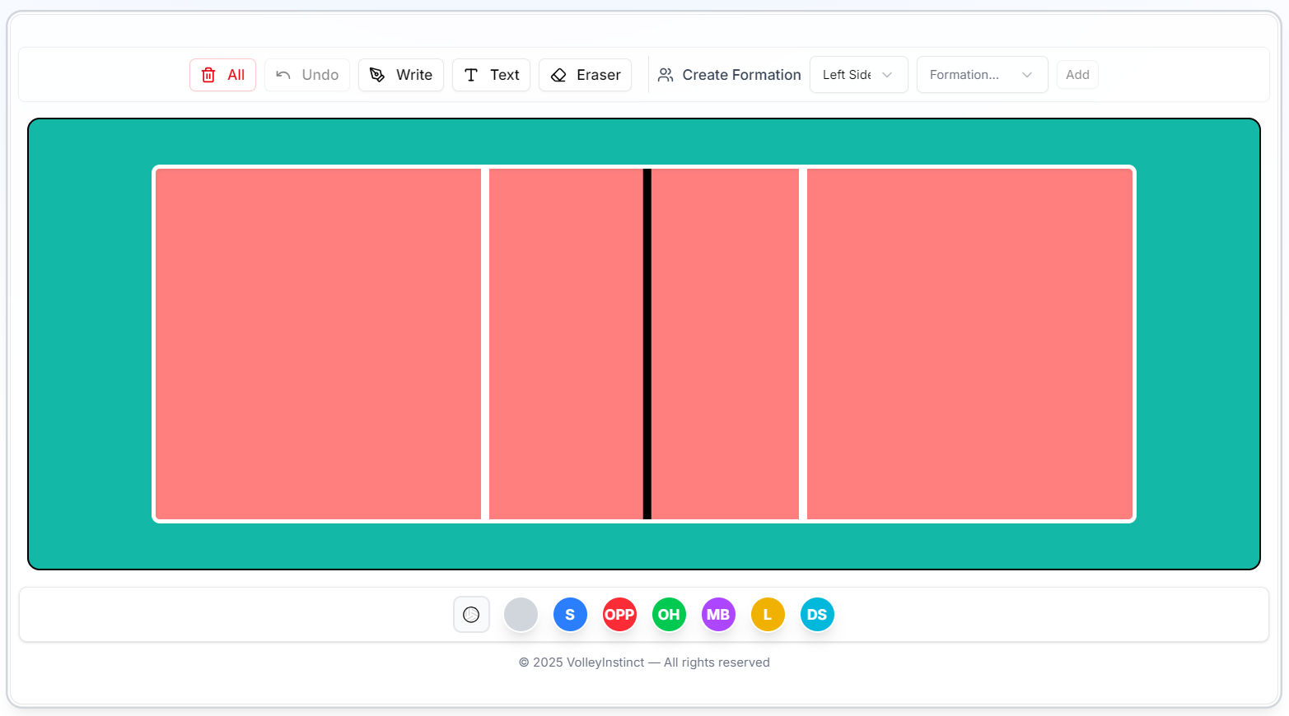Select the purple MB player token

[718, 615]
